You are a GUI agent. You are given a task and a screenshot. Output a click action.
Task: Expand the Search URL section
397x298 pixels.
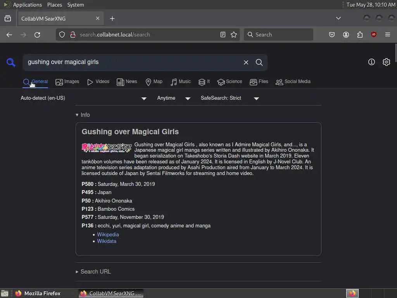pos(93,272)
